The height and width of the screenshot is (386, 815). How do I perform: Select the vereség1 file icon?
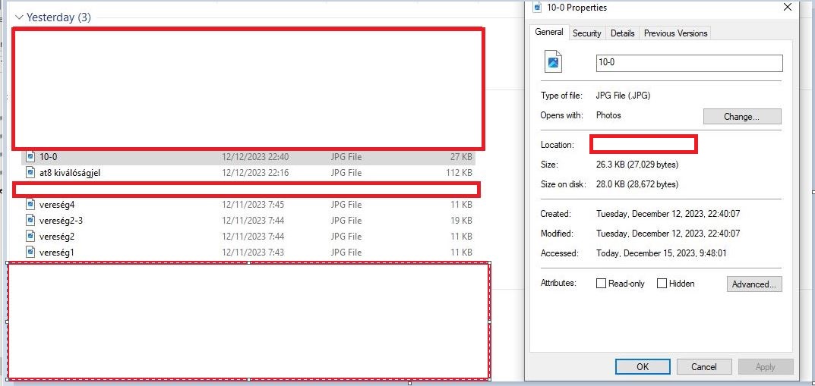pyautogui.click(x=30, y=253)
